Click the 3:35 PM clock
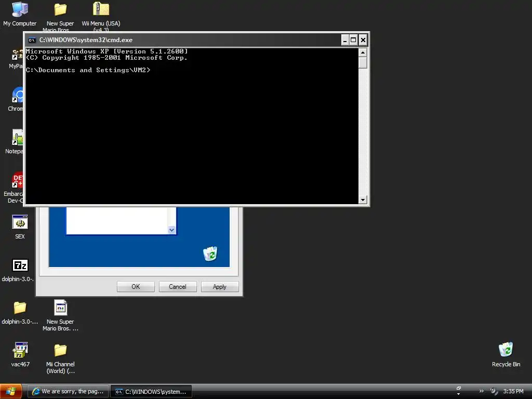The width and height of the screenshot is (532, 399). click(x=513, y=391)
